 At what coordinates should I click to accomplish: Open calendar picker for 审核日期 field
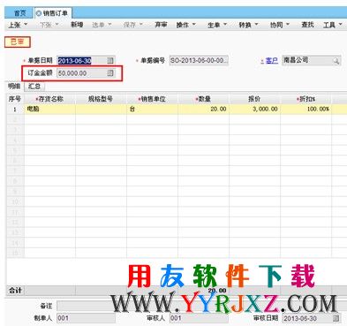pyautogui.click(x=336, y=318)
